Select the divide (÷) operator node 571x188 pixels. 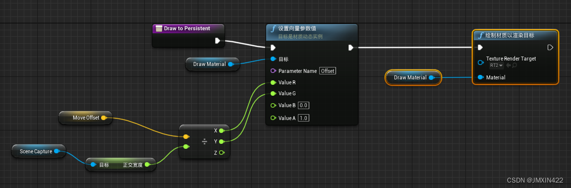[204, 141]
